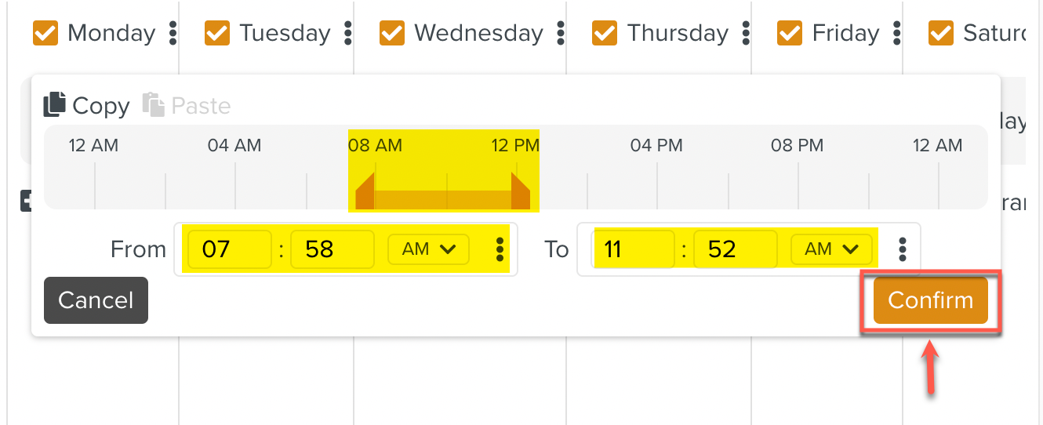Open the Wednesday three-dot menu
Screen dimensions: 1043x425
coord(561,33)
